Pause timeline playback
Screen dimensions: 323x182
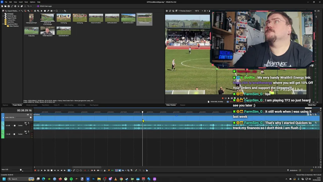[48, 170]
